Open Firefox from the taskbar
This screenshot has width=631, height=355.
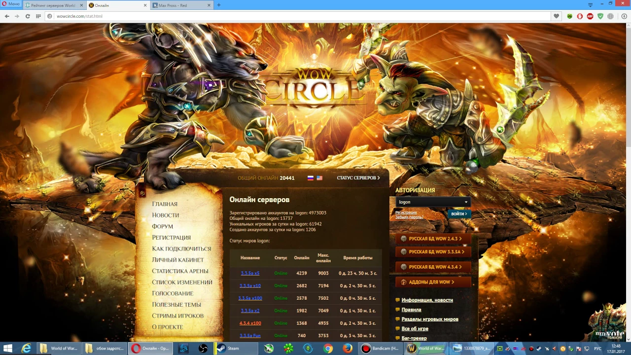(x=348, y=349)
